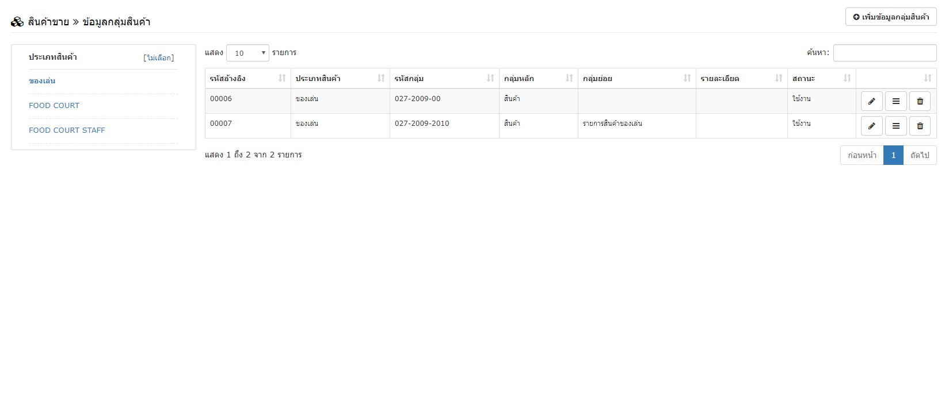Viewport: 949px width, 408px height.
Task: Open list menu for row 00006
Action: click(895, 101)
